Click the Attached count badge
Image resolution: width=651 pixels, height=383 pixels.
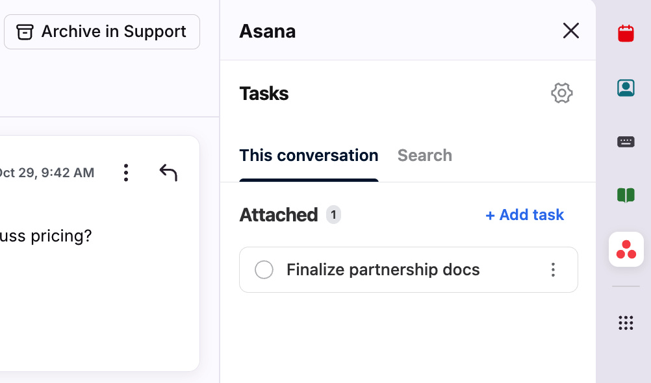pos(333,215)
